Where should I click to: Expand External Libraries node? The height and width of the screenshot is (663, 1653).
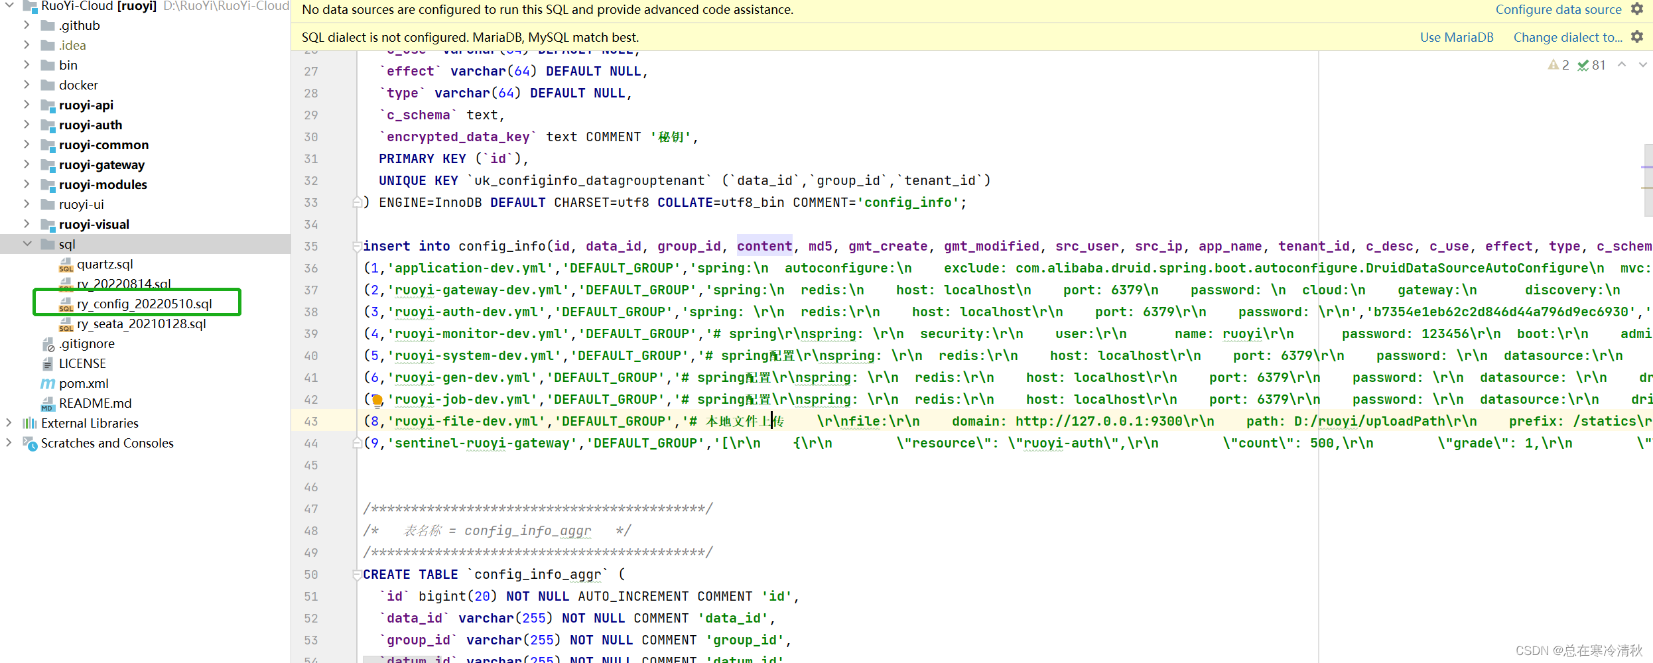(9, 423)
